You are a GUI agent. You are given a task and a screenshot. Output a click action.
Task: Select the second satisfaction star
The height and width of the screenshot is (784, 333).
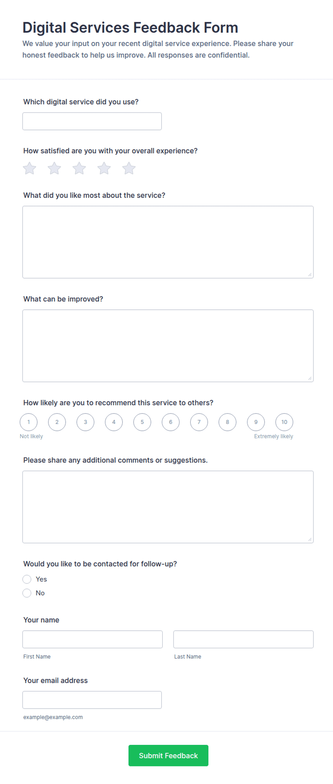[54, 168]
